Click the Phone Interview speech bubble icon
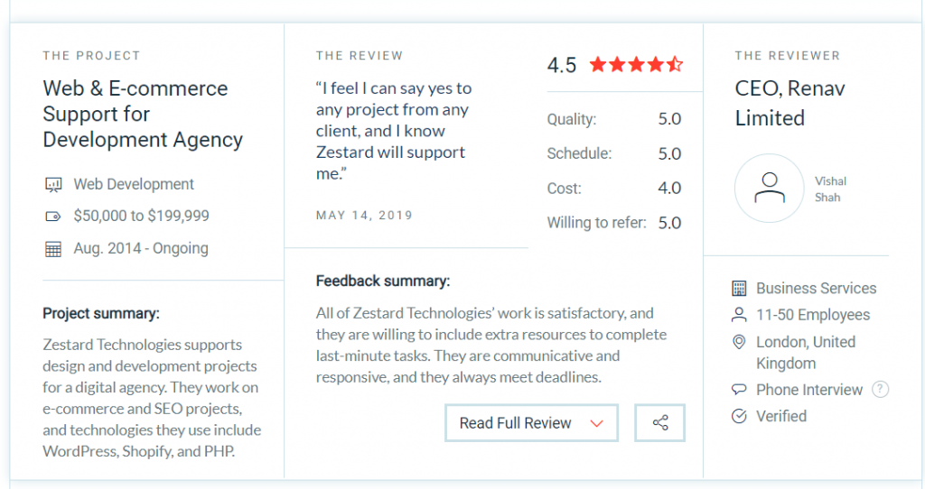Viewport: 925px width, 489px height. 739,390
